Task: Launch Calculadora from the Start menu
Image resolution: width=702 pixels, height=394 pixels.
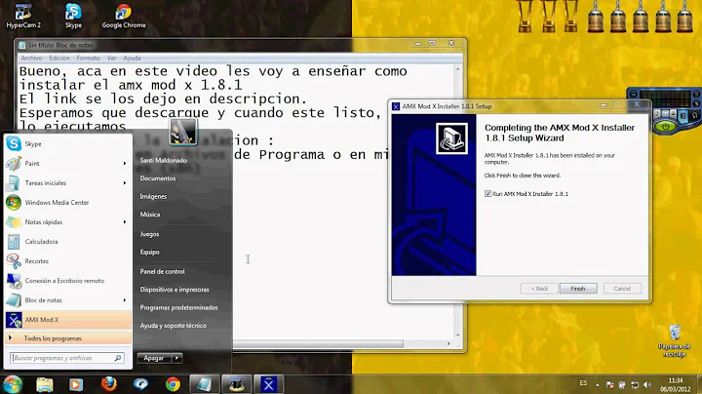Action: click(67, 241)
